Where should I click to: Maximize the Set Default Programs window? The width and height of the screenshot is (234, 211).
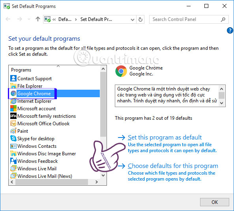206,6
